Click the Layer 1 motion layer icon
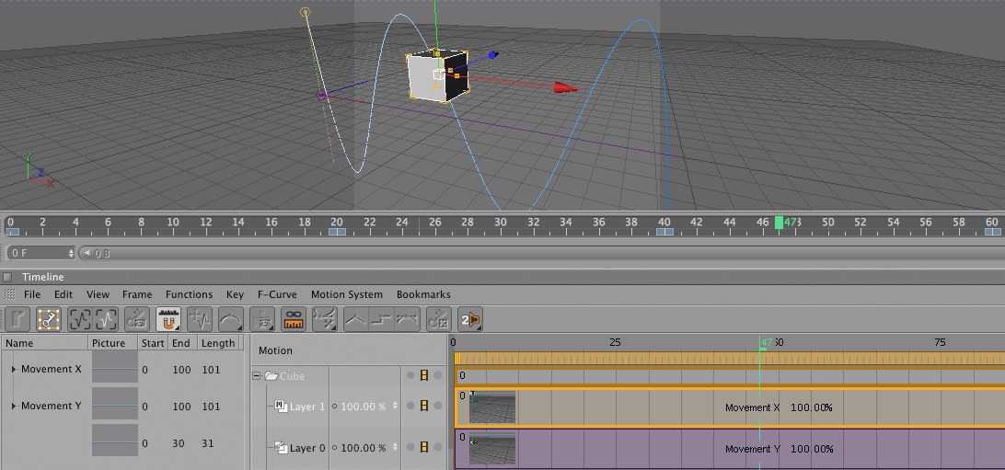1005x470 pixels. click(x=280, y=406)
